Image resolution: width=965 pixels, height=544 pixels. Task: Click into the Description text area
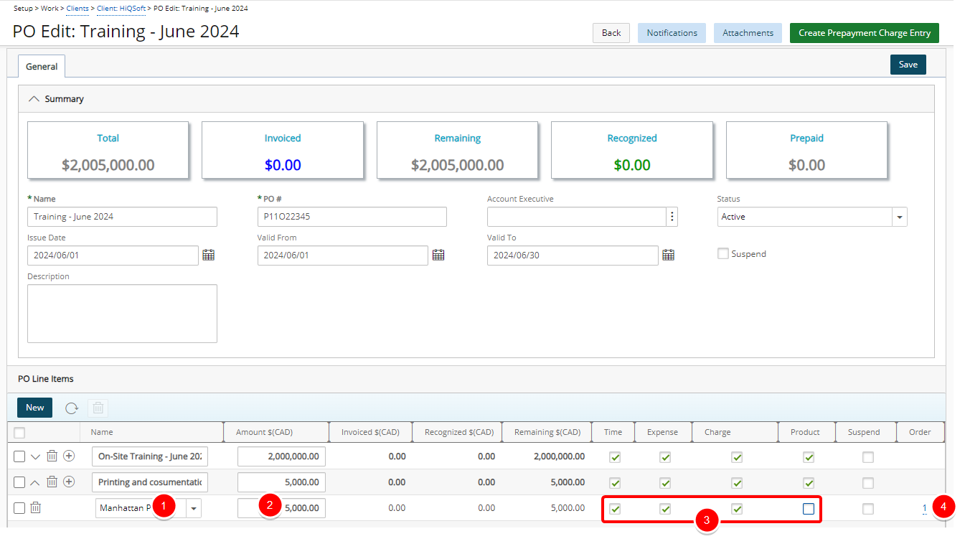click(x=122, y=314)
